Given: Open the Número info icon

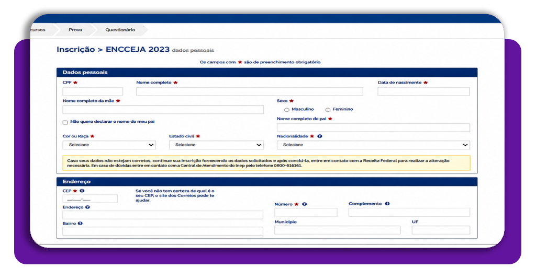Looking at the screenshot, I should (x=304, y=204).
